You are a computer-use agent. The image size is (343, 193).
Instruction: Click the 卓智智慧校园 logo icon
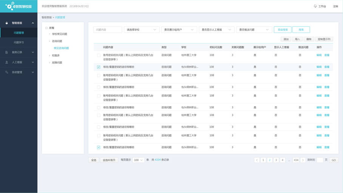click(9, 6)
